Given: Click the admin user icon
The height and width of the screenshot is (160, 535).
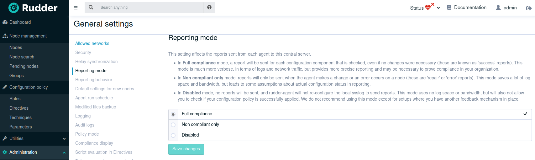Looking at the screenshot, I should 498,7.
